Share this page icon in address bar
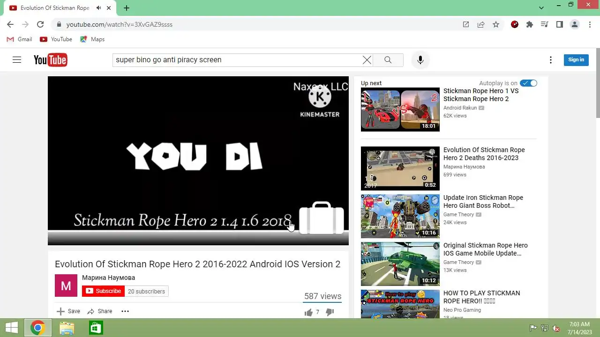The width and height of the screenshot is (600, 337). [x=481, y=24]
